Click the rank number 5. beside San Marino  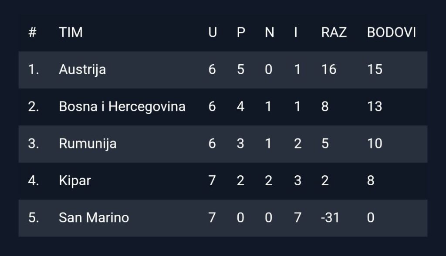(34, 217)
